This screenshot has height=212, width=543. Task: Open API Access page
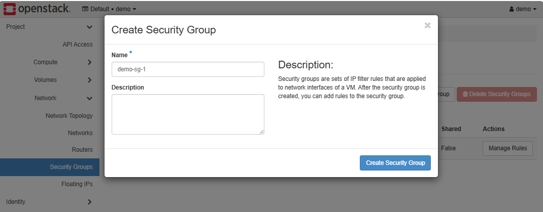coord(77,45)
